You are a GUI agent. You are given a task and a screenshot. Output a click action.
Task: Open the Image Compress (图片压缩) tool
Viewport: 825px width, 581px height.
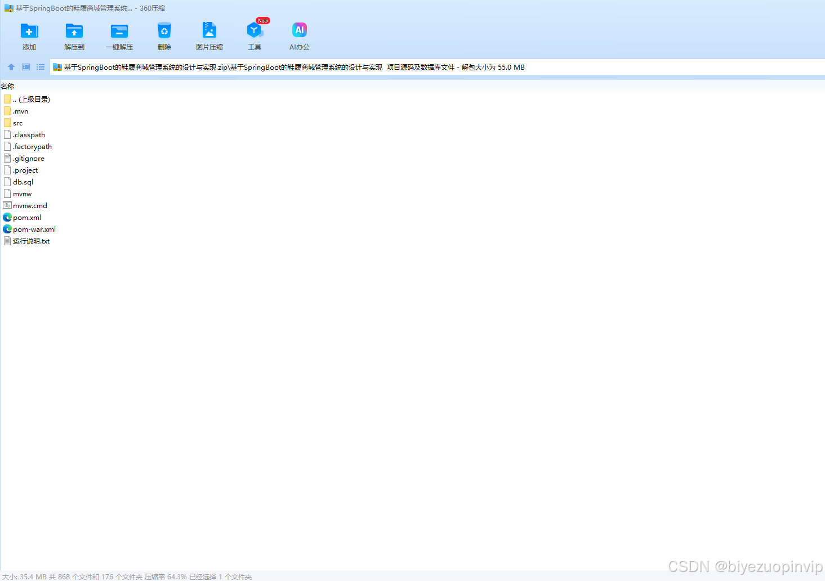point(209,31)
